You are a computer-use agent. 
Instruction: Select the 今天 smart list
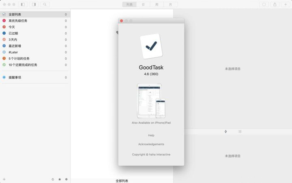point(35,27)
